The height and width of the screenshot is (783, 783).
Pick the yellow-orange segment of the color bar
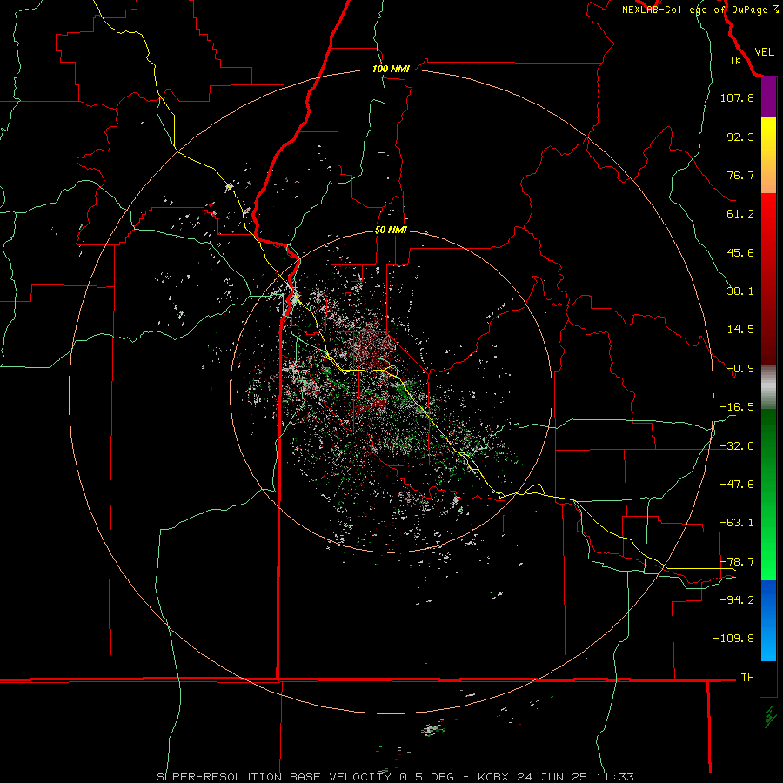click(768, 155)
